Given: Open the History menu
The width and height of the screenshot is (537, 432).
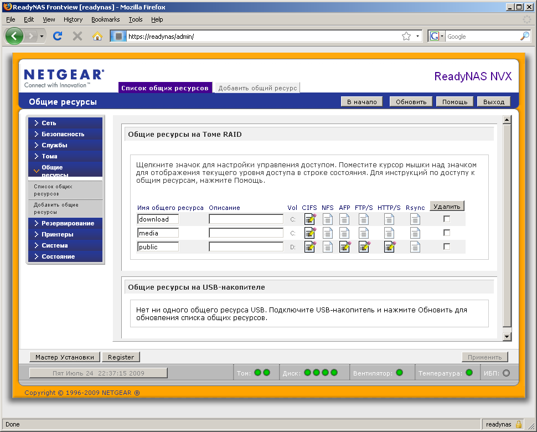Looking at the screenshot, I should (73, 19).
